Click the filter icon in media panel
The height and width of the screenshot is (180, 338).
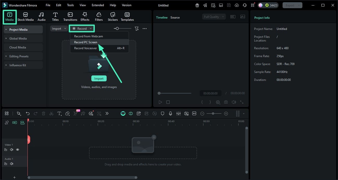(136, 29)
